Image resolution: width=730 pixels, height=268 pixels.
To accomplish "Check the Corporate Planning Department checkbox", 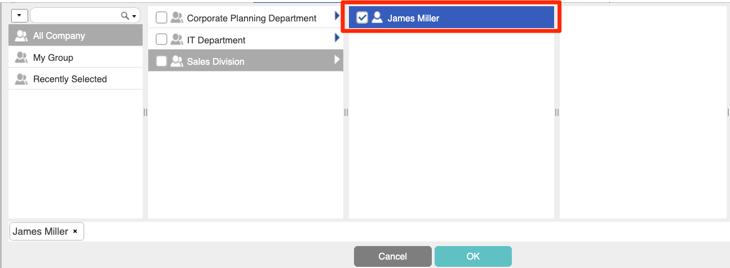I will [x=161, y=18].
